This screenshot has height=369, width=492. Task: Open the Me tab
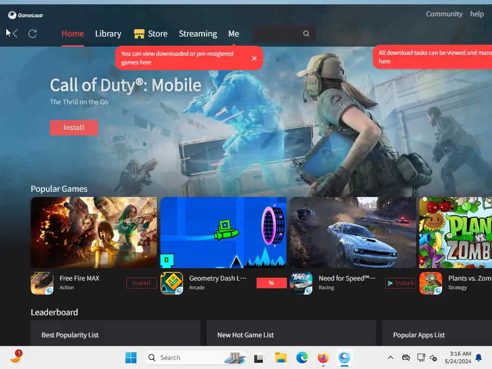tap(234, 34)
